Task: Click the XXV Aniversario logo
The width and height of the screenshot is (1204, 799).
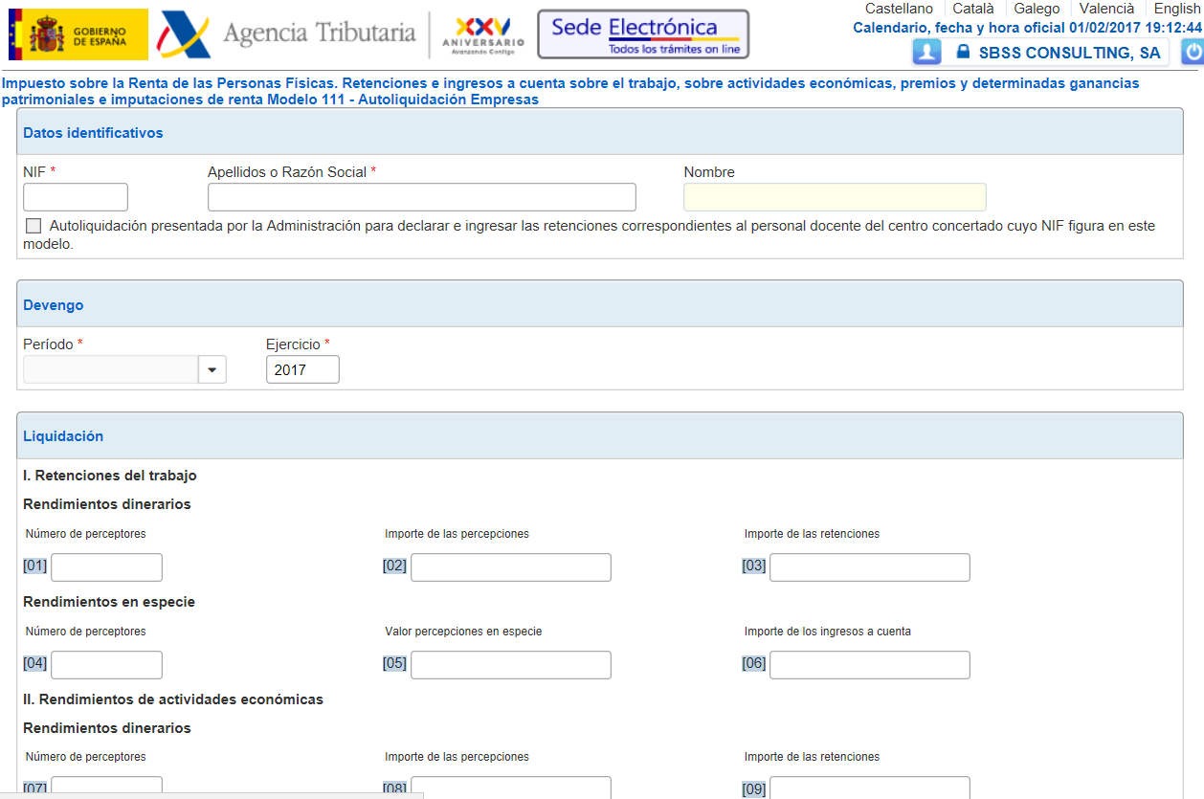Action: point(482,34)
